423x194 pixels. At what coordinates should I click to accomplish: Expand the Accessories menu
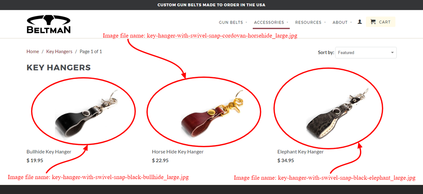271,22
